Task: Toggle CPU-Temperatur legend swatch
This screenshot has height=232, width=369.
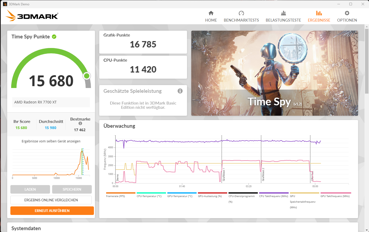Action: [x=151, y=193]
